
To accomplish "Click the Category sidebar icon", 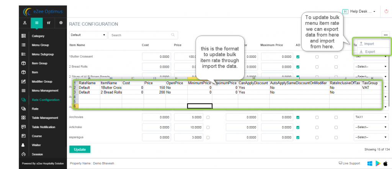I will click(23, 36).
